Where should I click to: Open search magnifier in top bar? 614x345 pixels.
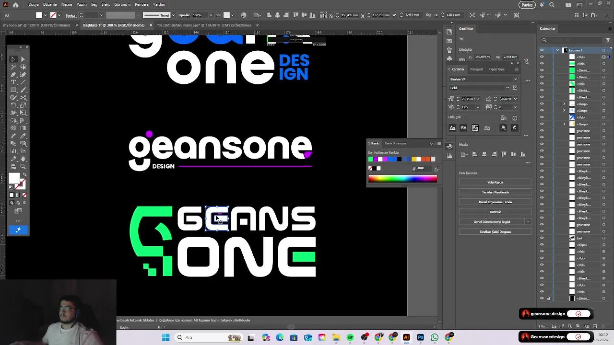[x=552, y=5]
